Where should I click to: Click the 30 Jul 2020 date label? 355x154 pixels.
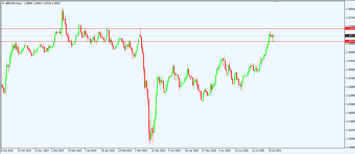[275, 151]
